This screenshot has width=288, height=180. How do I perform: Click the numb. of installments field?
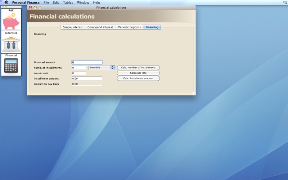coord(79,68)
